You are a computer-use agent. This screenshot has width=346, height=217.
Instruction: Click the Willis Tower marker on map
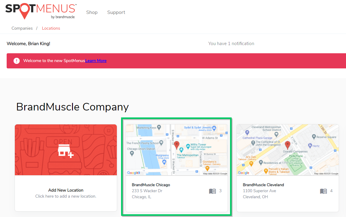point(188,146)
